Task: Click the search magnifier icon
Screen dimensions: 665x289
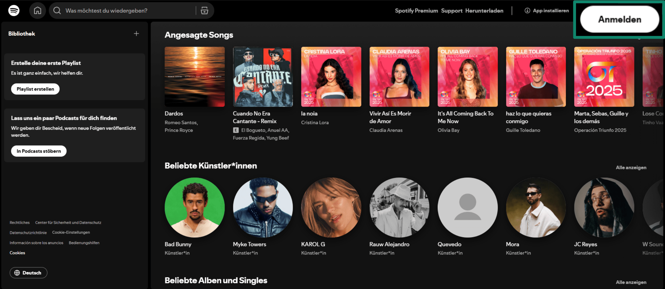Action: [x=57, y=11]
